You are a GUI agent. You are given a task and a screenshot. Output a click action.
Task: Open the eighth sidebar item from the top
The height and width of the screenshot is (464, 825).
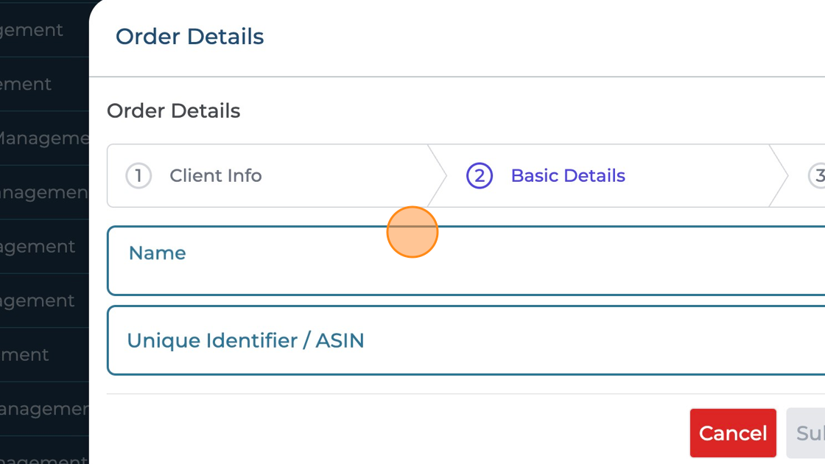point(43,409)
